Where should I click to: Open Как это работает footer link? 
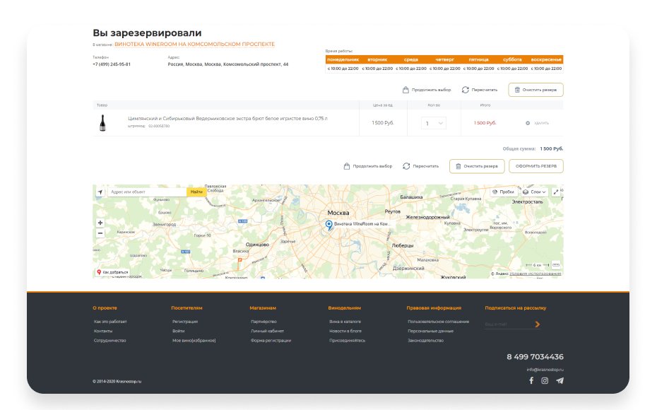coord(110,322)
